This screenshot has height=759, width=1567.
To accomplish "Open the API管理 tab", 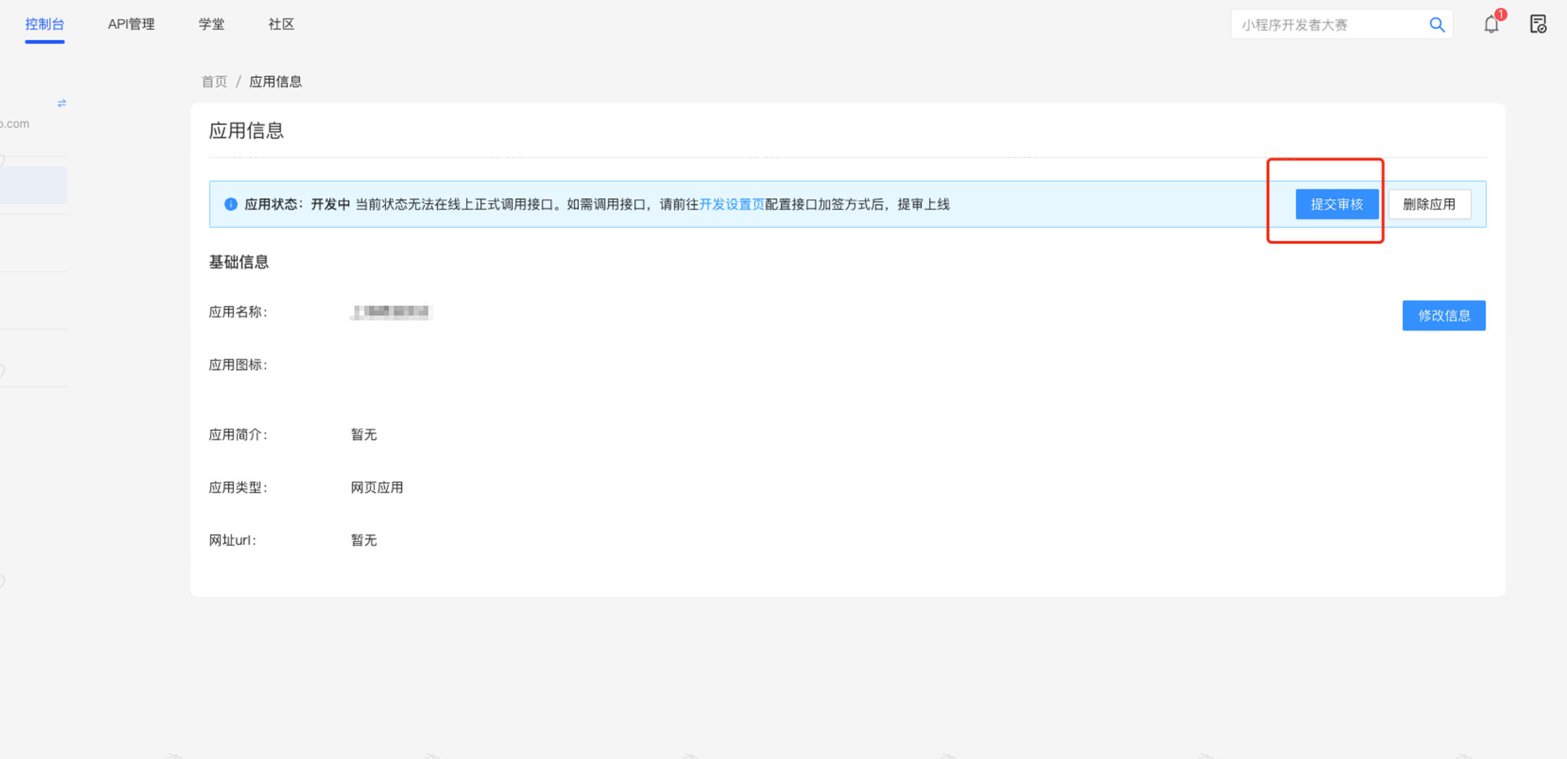I will point(131,25).
